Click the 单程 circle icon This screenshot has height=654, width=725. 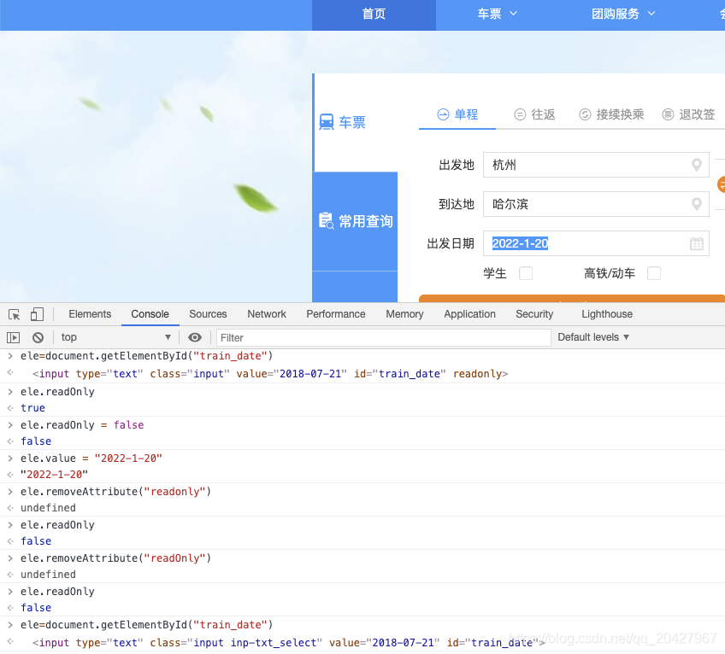(443, 114)
